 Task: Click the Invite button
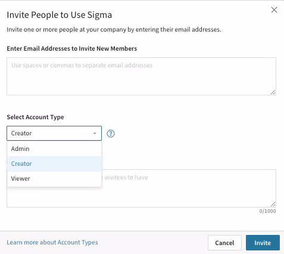(263, 243)
